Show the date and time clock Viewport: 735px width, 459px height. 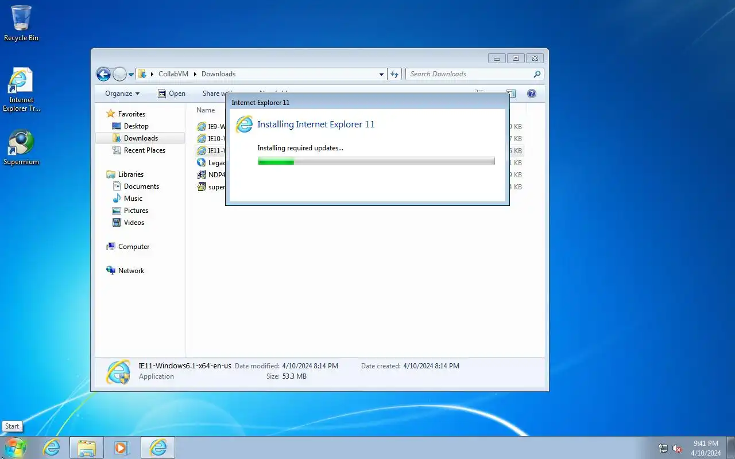pos(706,448)
